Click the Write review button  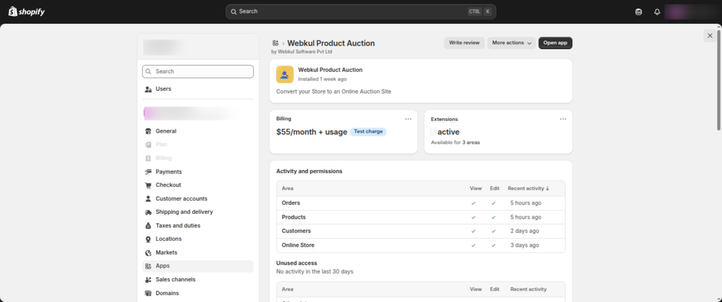tap(464, 42)
